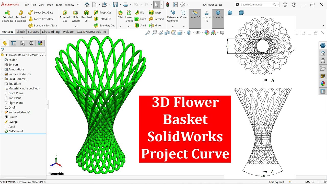327x184 pixels.
Task: Open Appearances task pane tab
Action: tap(323, 84)
